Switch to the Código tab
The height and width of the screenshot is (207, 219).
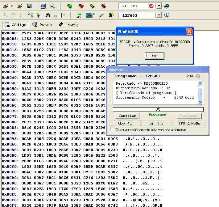coord(16,25)
